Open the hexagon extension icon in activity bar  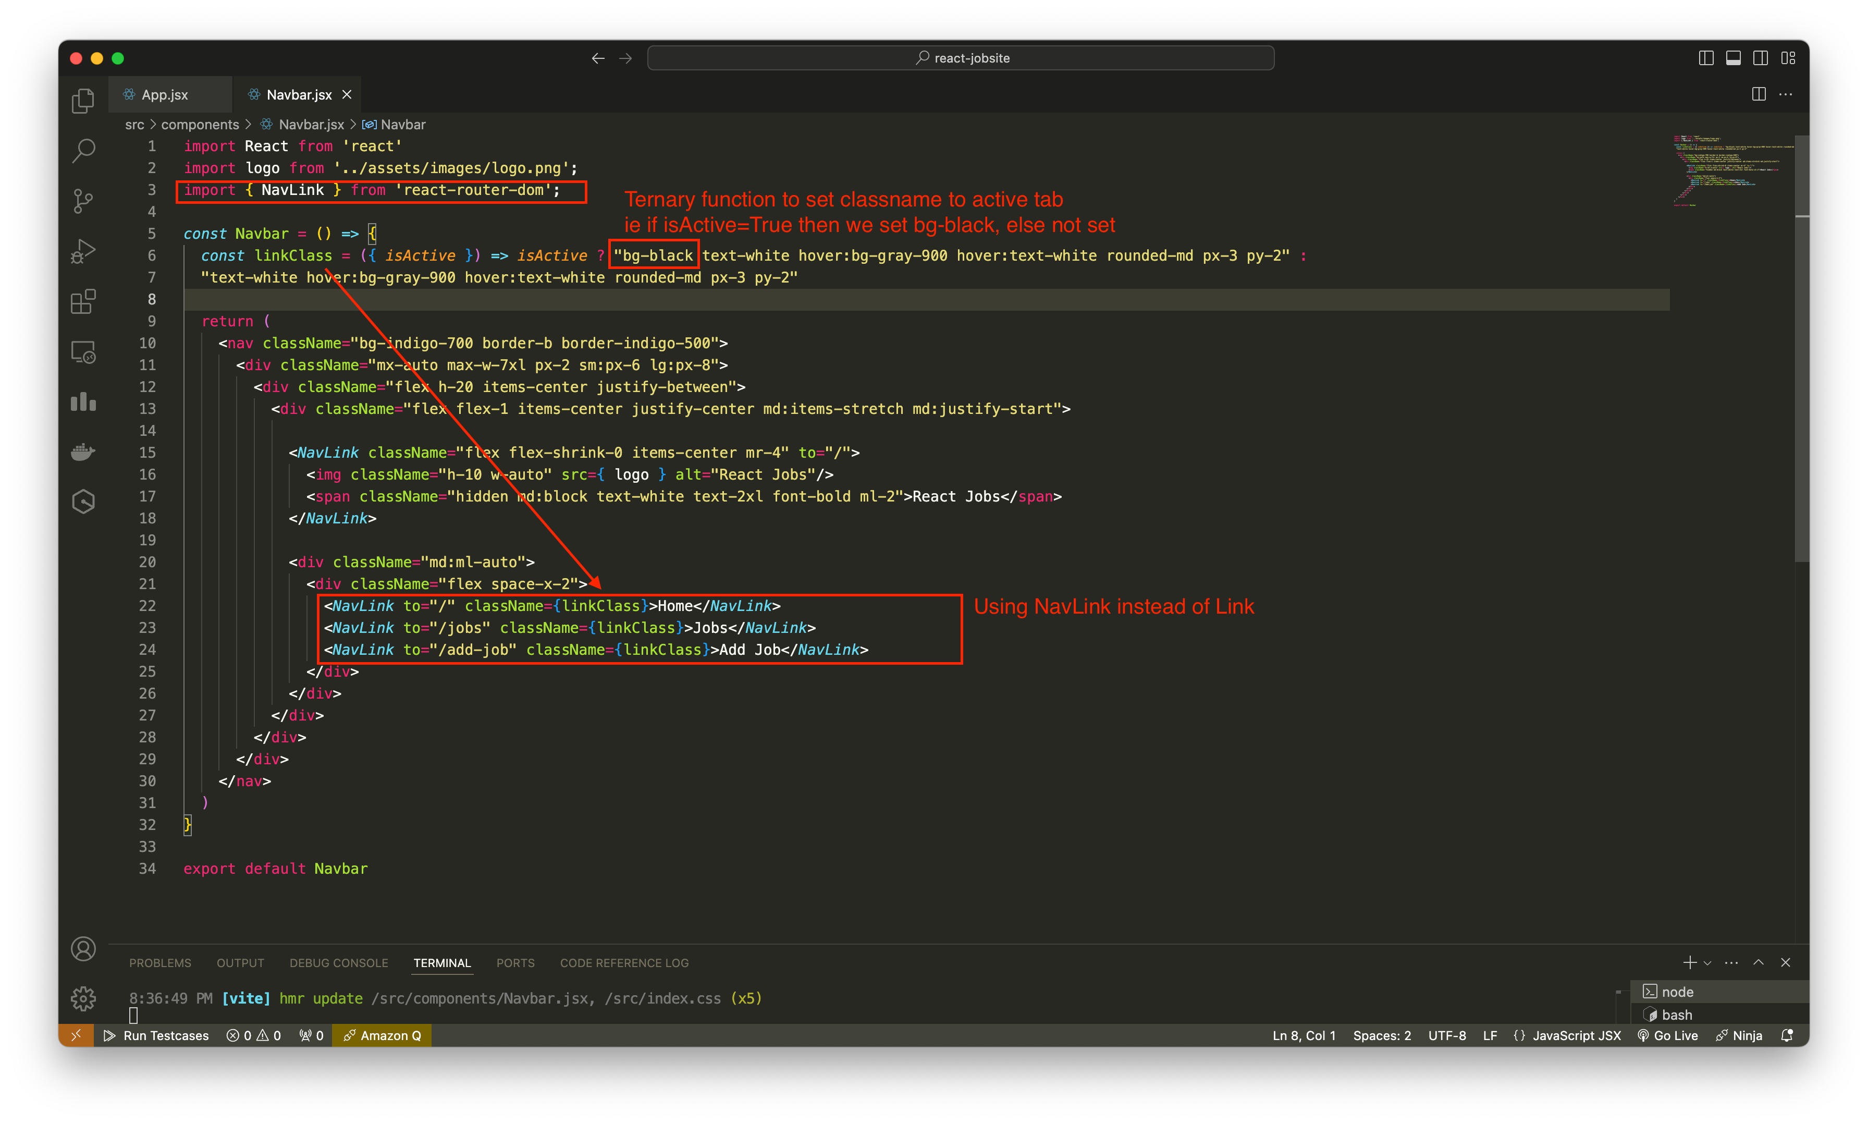83,502
